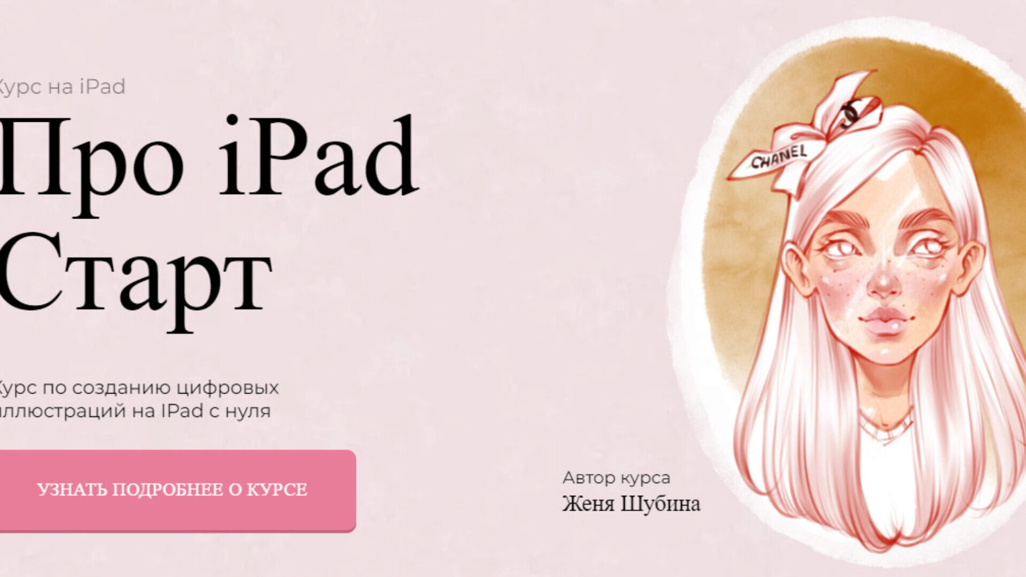Click the 'Курс на iPad' caption
The width and height of the screenshot is (1026, 577).
pos(61,87)
